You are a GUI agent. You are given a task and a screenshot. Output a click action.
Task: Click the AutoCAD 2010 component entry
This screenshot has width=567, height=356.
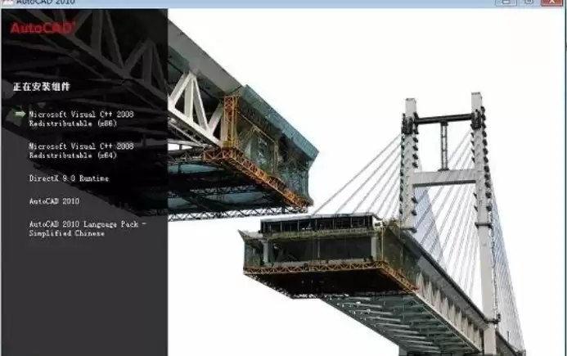(54, 201)
